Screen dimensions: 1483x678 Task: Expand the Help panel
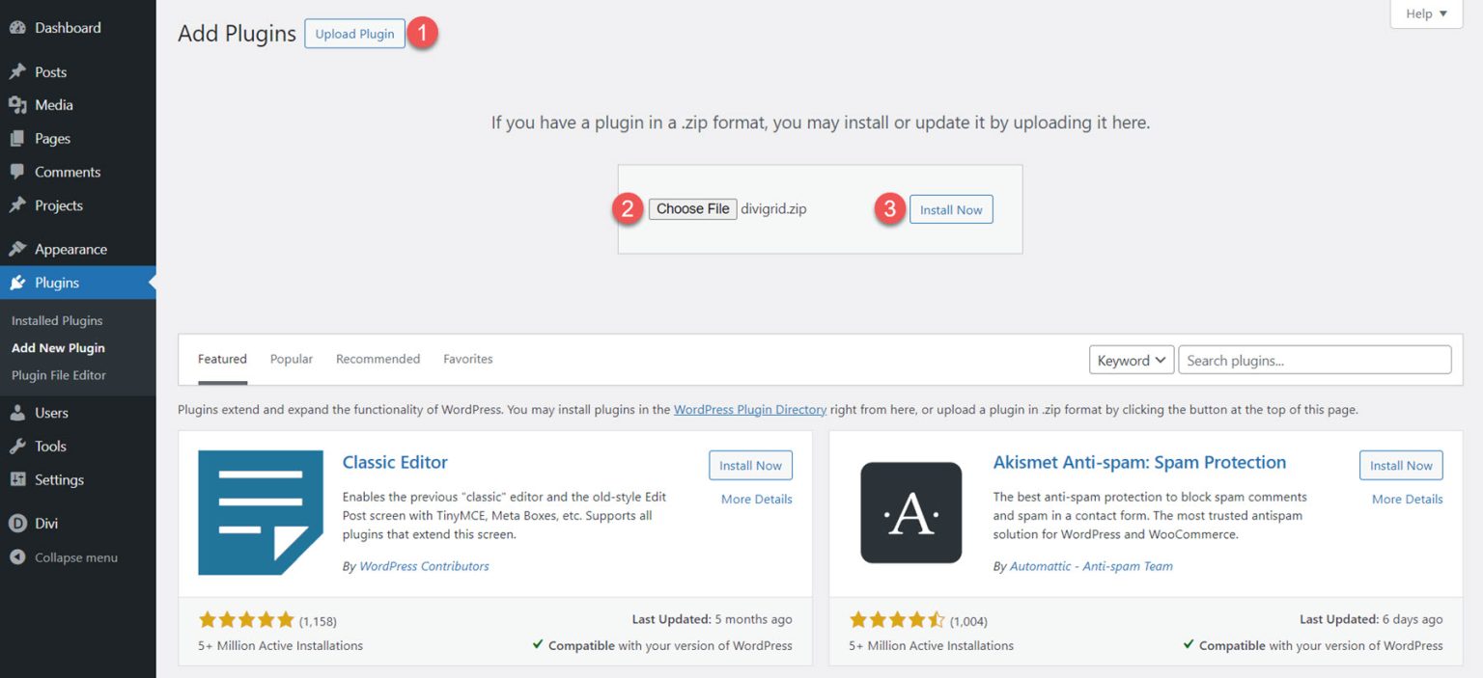[1425, 14]
